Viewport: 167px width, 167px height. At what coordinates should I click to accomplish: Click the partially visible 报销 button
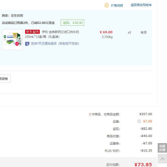[x=5, y=79]
